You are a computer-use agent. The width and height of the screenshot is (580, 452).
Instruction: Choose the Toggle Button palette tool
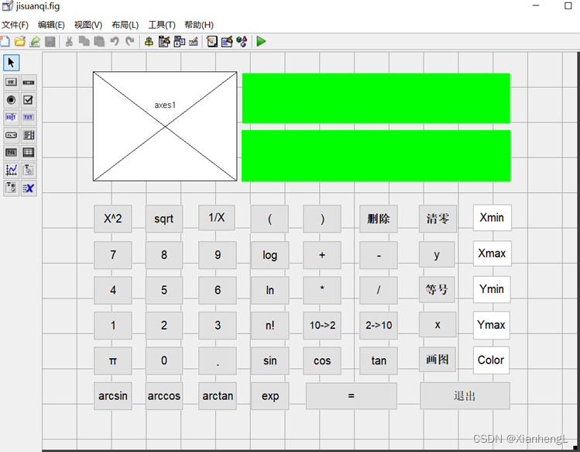point(11,152)
